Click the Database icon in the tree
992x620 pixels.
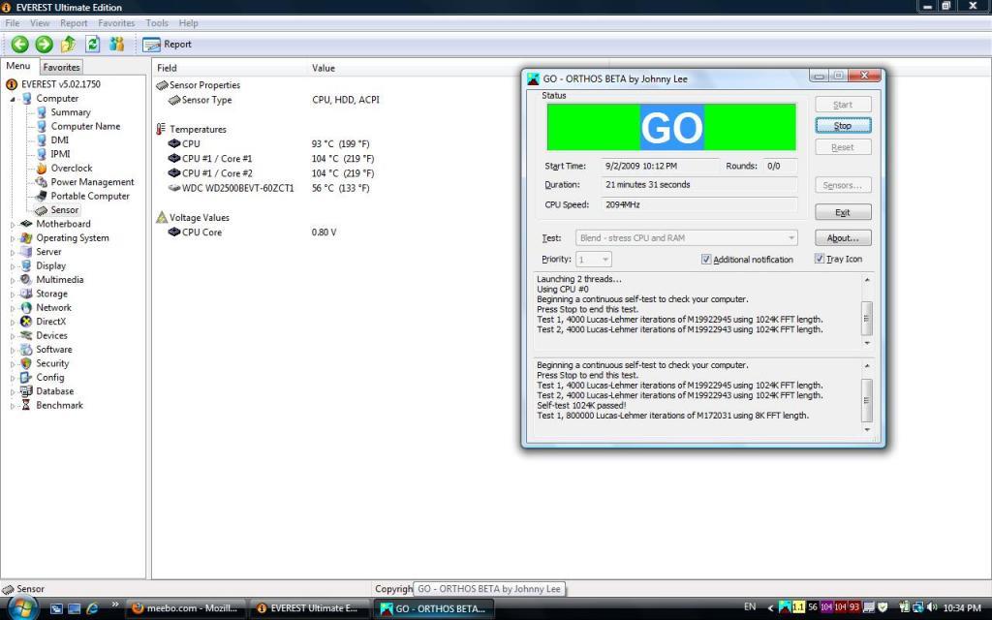(x=26, y=391)
